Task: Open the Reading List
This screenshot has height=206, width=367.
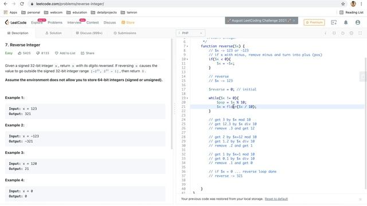Action: tap(352, 13)
